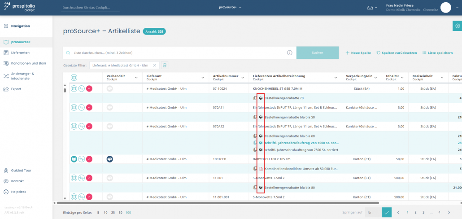Screen dimensions: 462x219
Task: Open the teal settings gear button
Action: 457,26
